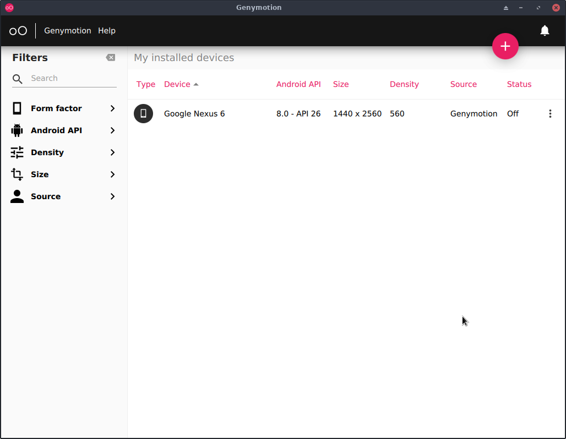Expand the Source filter chevron
The width and height of the screenshot is (566, 439).
click(x=113, y=196)
